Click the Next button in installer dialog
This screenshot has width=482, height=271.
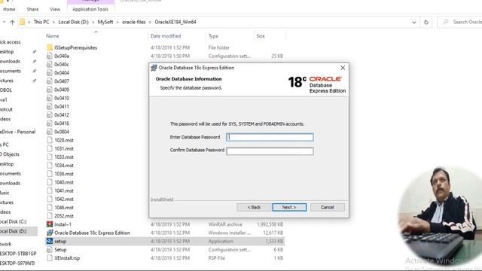click(x=289, y=208)
